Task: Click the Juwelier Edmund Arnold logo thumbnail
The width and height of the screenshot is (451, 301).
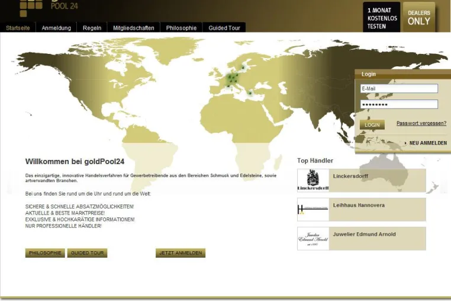Action: (313, 239)
